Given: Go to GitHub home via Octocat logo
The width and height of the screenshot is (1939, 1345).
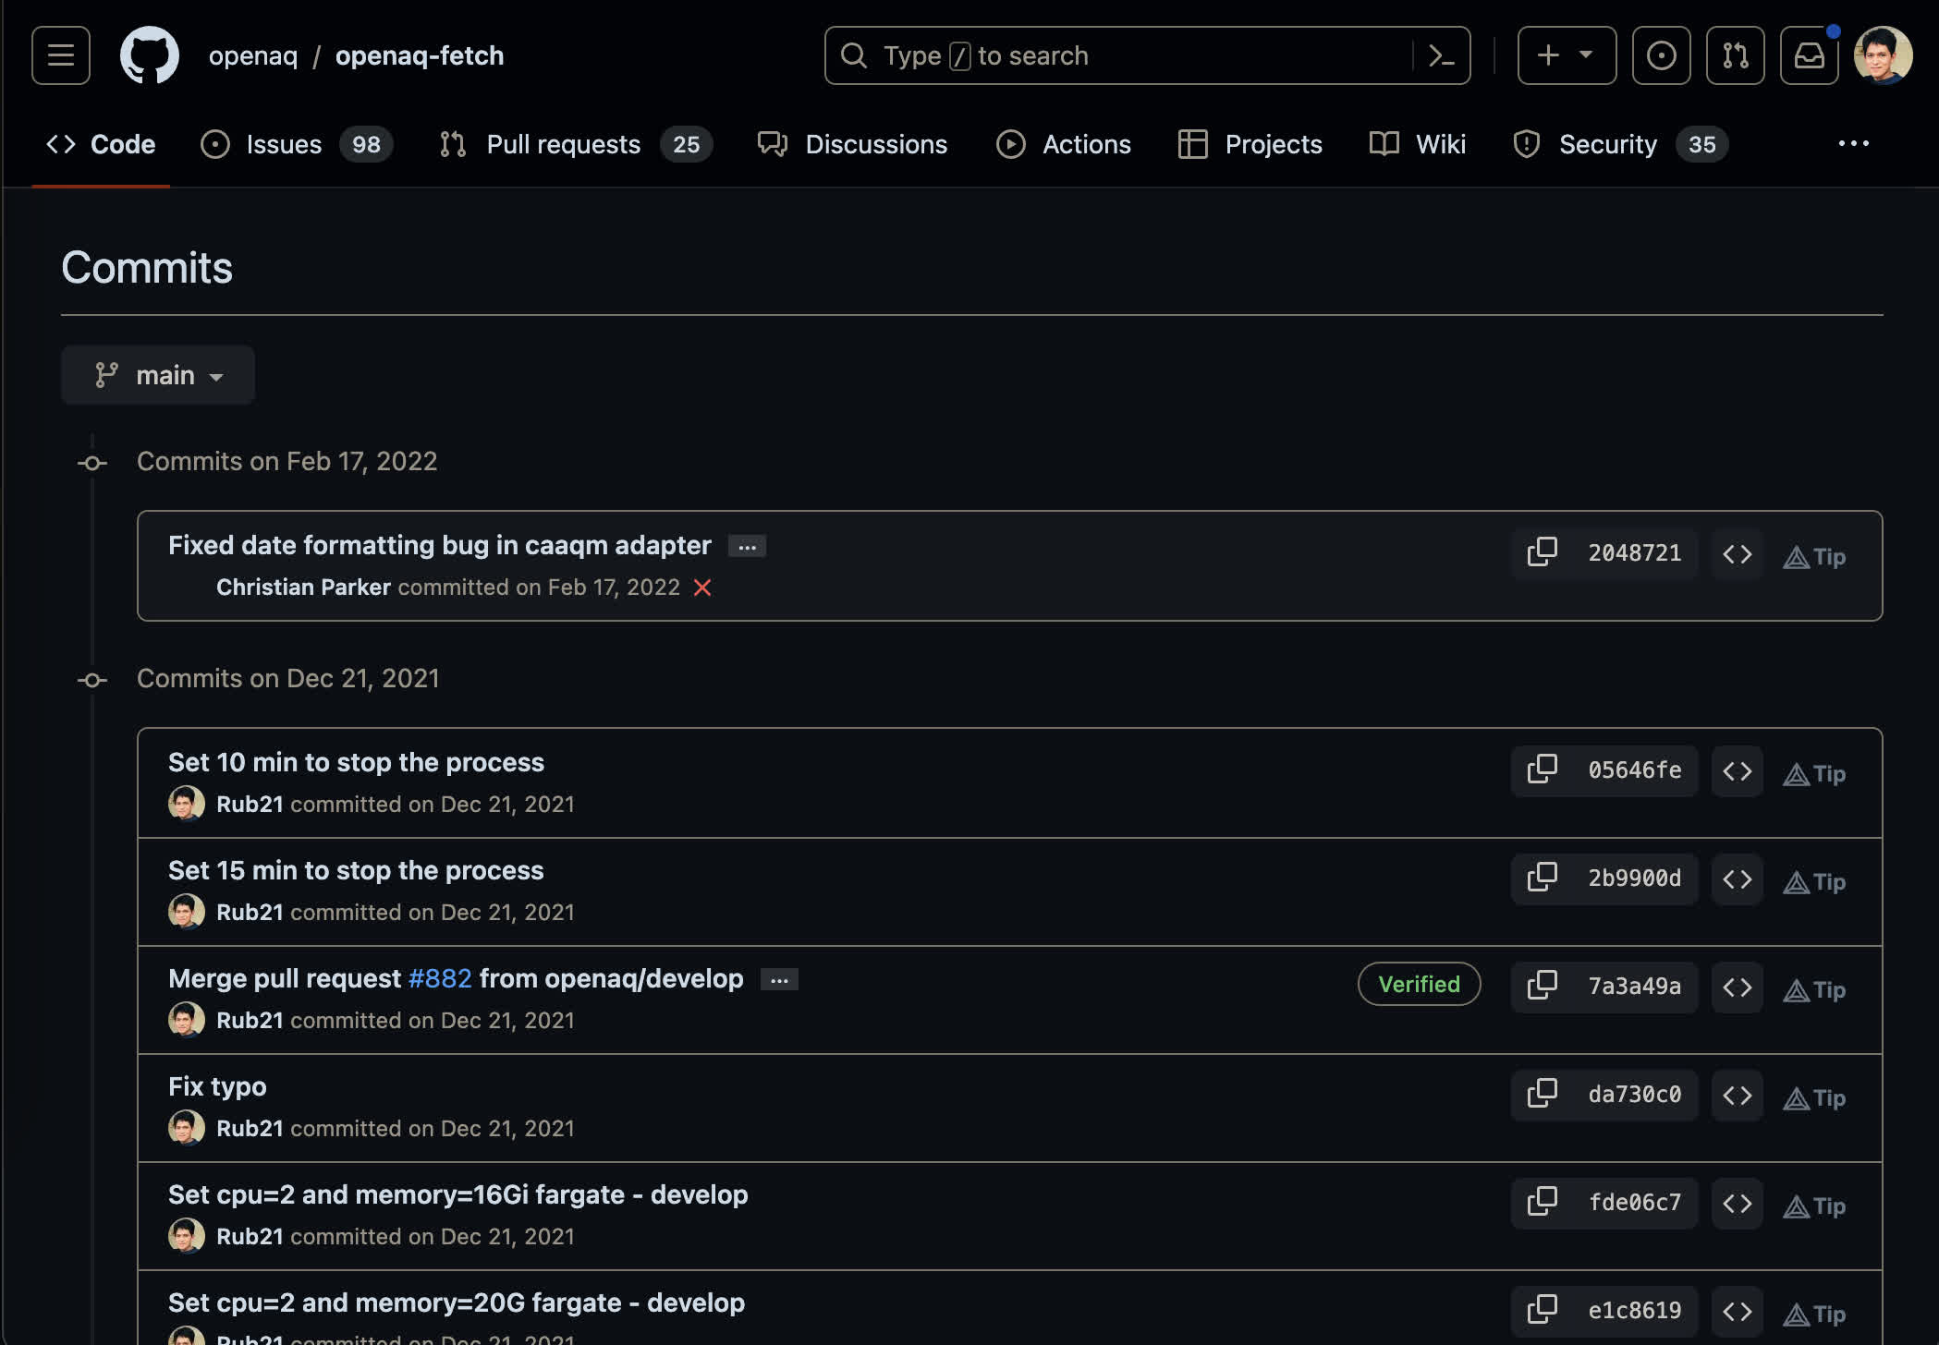Looking at the screenshot, I should (x=150, y=55).
